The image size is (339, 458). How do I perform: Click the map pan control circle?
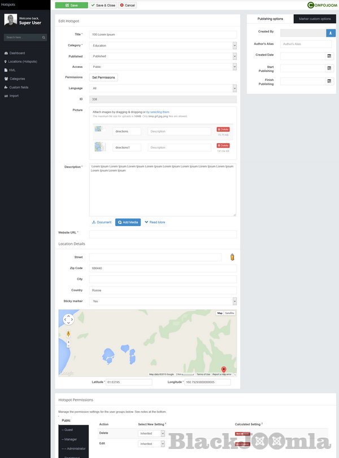pos(68,319)
